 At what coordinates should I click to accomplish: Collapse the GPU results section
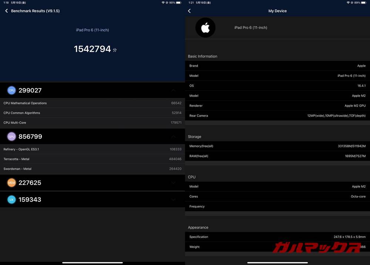click(x=173, y=136)
